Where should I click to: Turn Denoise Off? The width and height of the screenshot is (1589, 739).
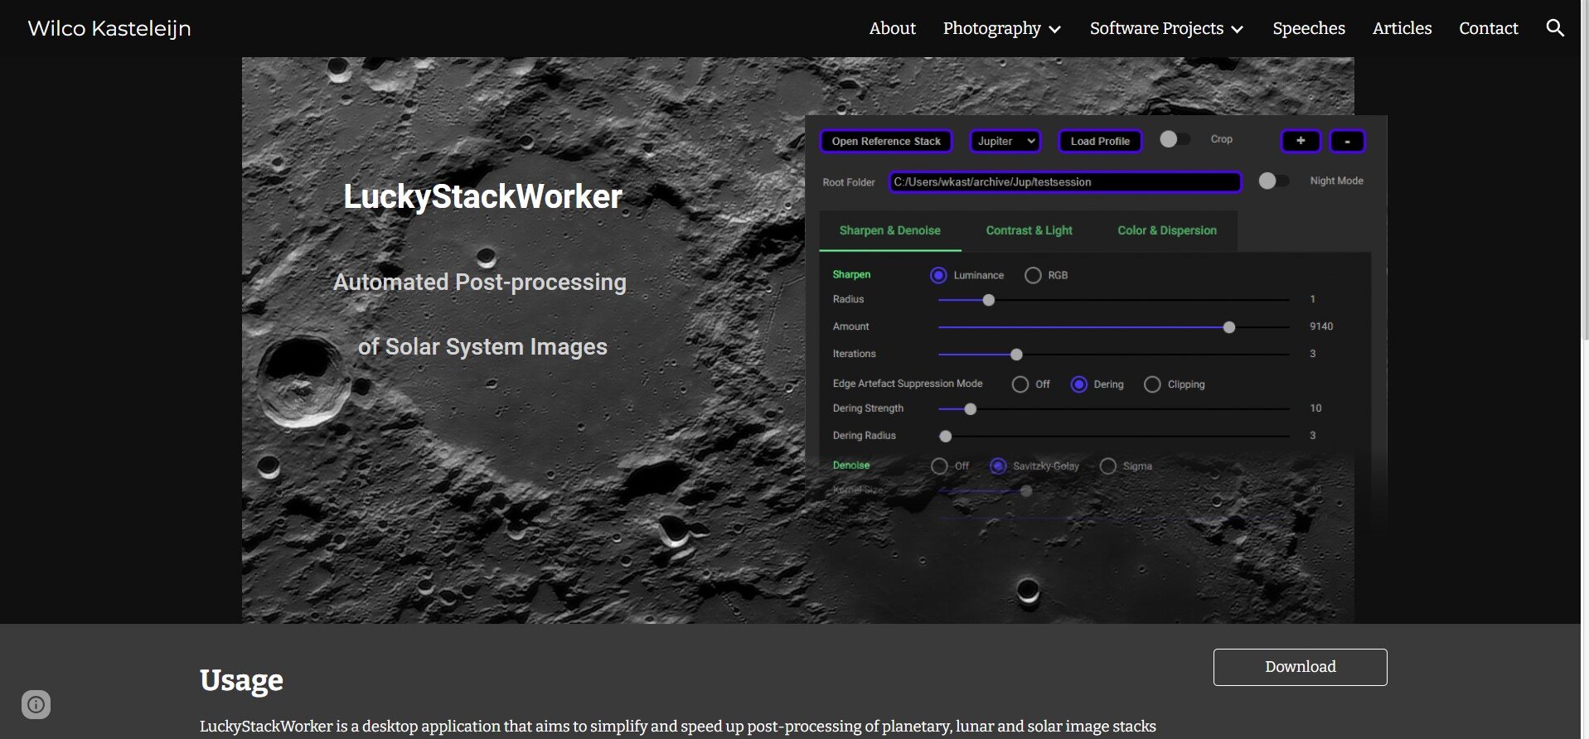[x=939, y=466]
